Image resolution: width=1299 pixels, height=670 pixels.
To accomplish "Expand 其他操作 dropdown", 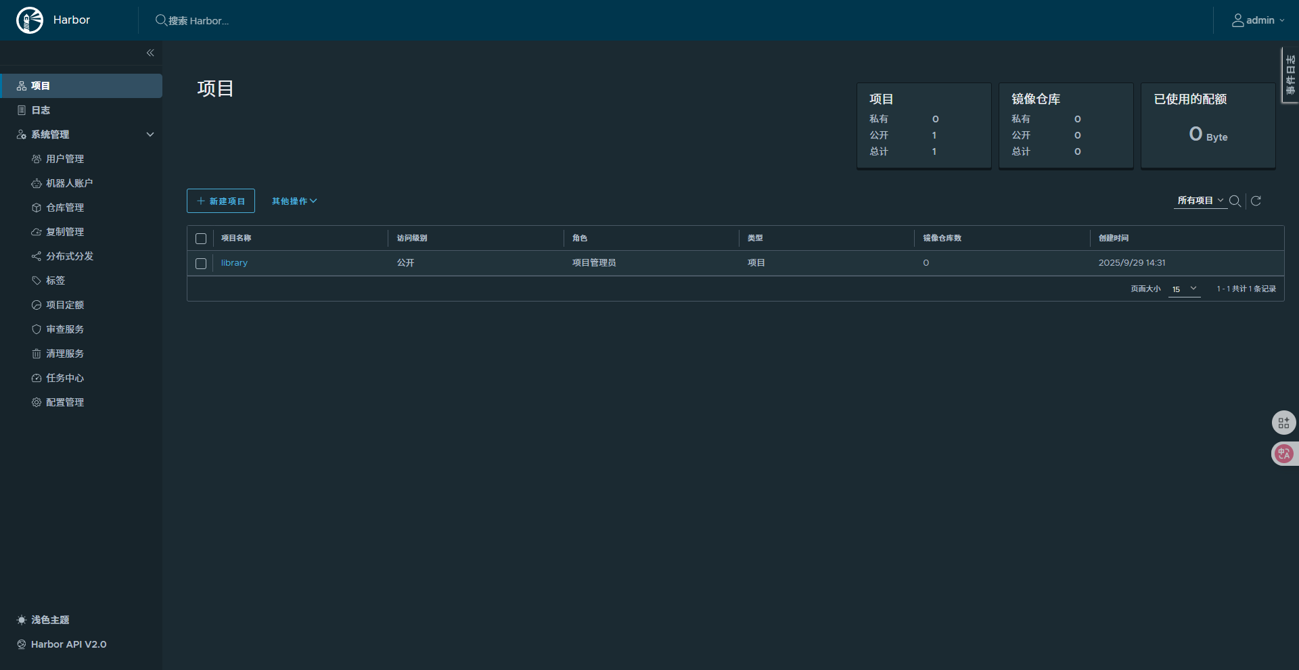I will click(x=294, y=201).
